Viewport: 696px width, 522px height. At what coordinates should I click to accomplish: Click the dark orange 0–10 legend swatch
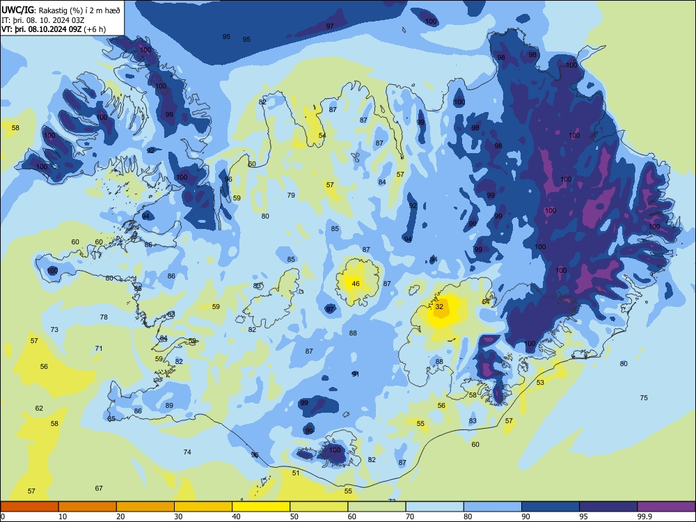(30, 507)
